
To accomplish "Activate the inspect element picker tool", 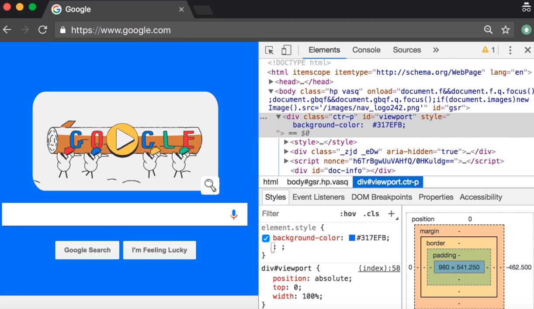I will (269, 50).
